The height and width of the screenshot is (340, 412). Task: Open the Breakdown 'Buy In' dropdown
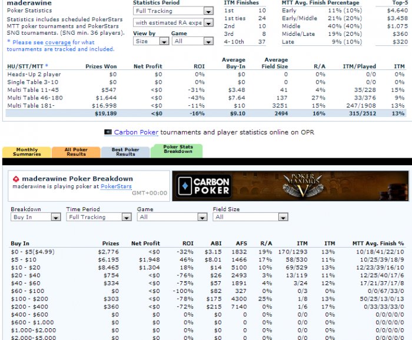click(36, 217)
